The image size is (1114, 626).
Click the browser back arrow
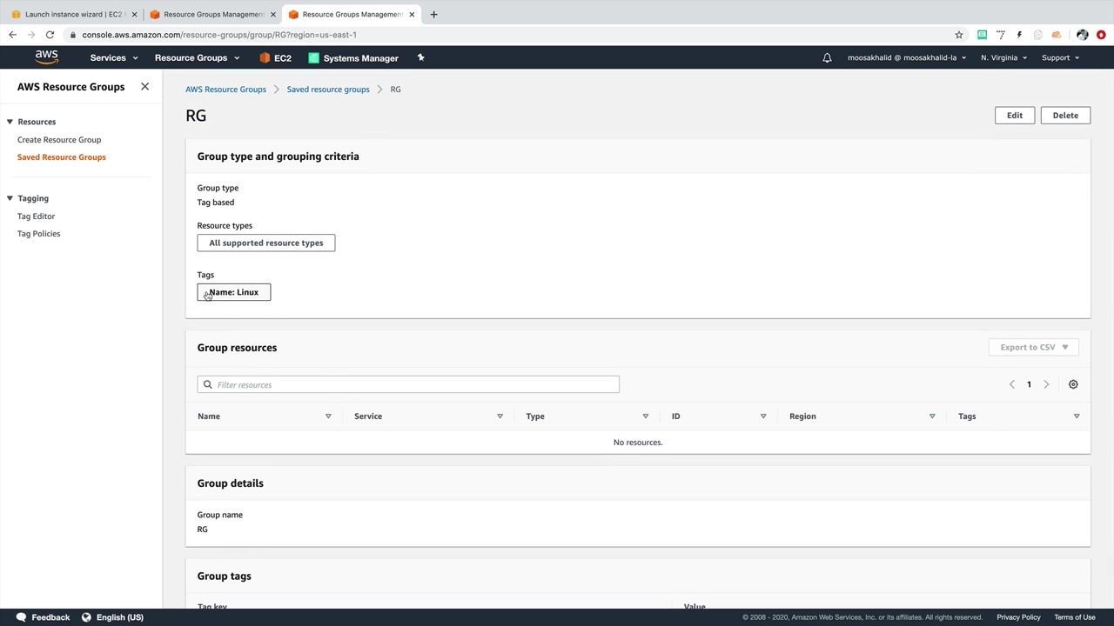point(12,35)
